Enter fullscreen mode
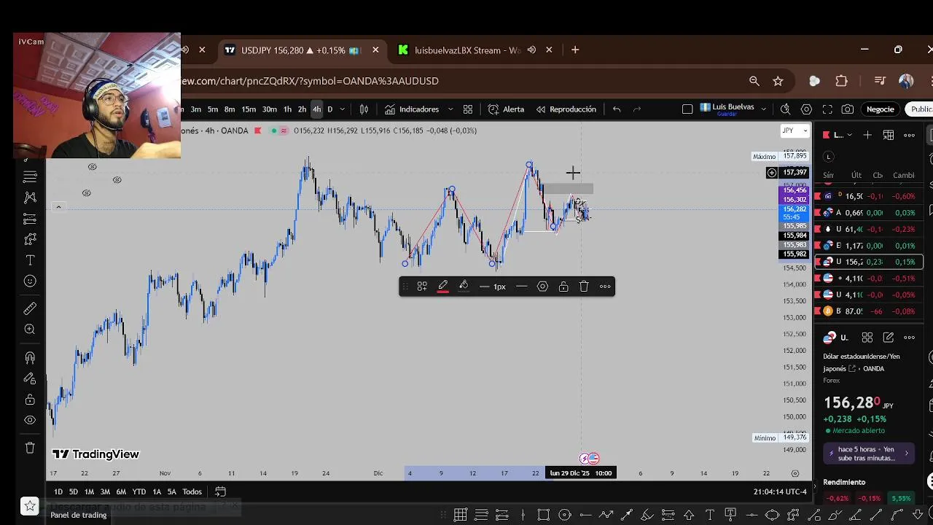 pos(827,109)
